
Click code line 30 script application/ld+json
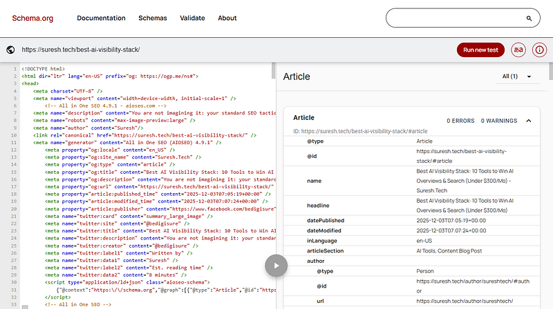click(127, 282)
